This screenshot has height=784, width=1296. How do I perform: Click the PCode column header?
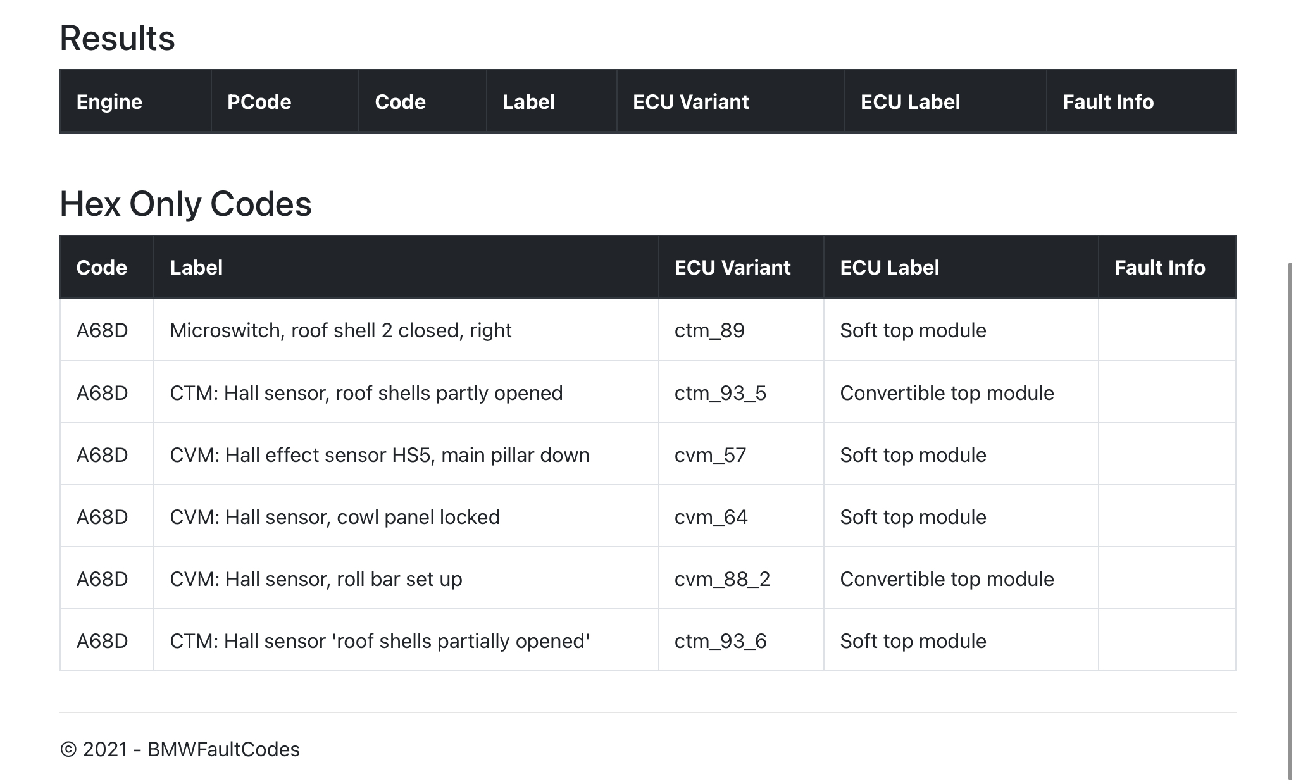tap(259, 102)
